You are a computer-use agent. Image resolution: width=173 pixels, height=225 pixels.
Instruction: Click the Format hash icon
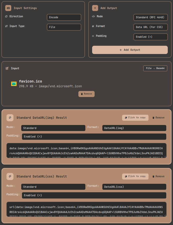click(x=93, y=26)
